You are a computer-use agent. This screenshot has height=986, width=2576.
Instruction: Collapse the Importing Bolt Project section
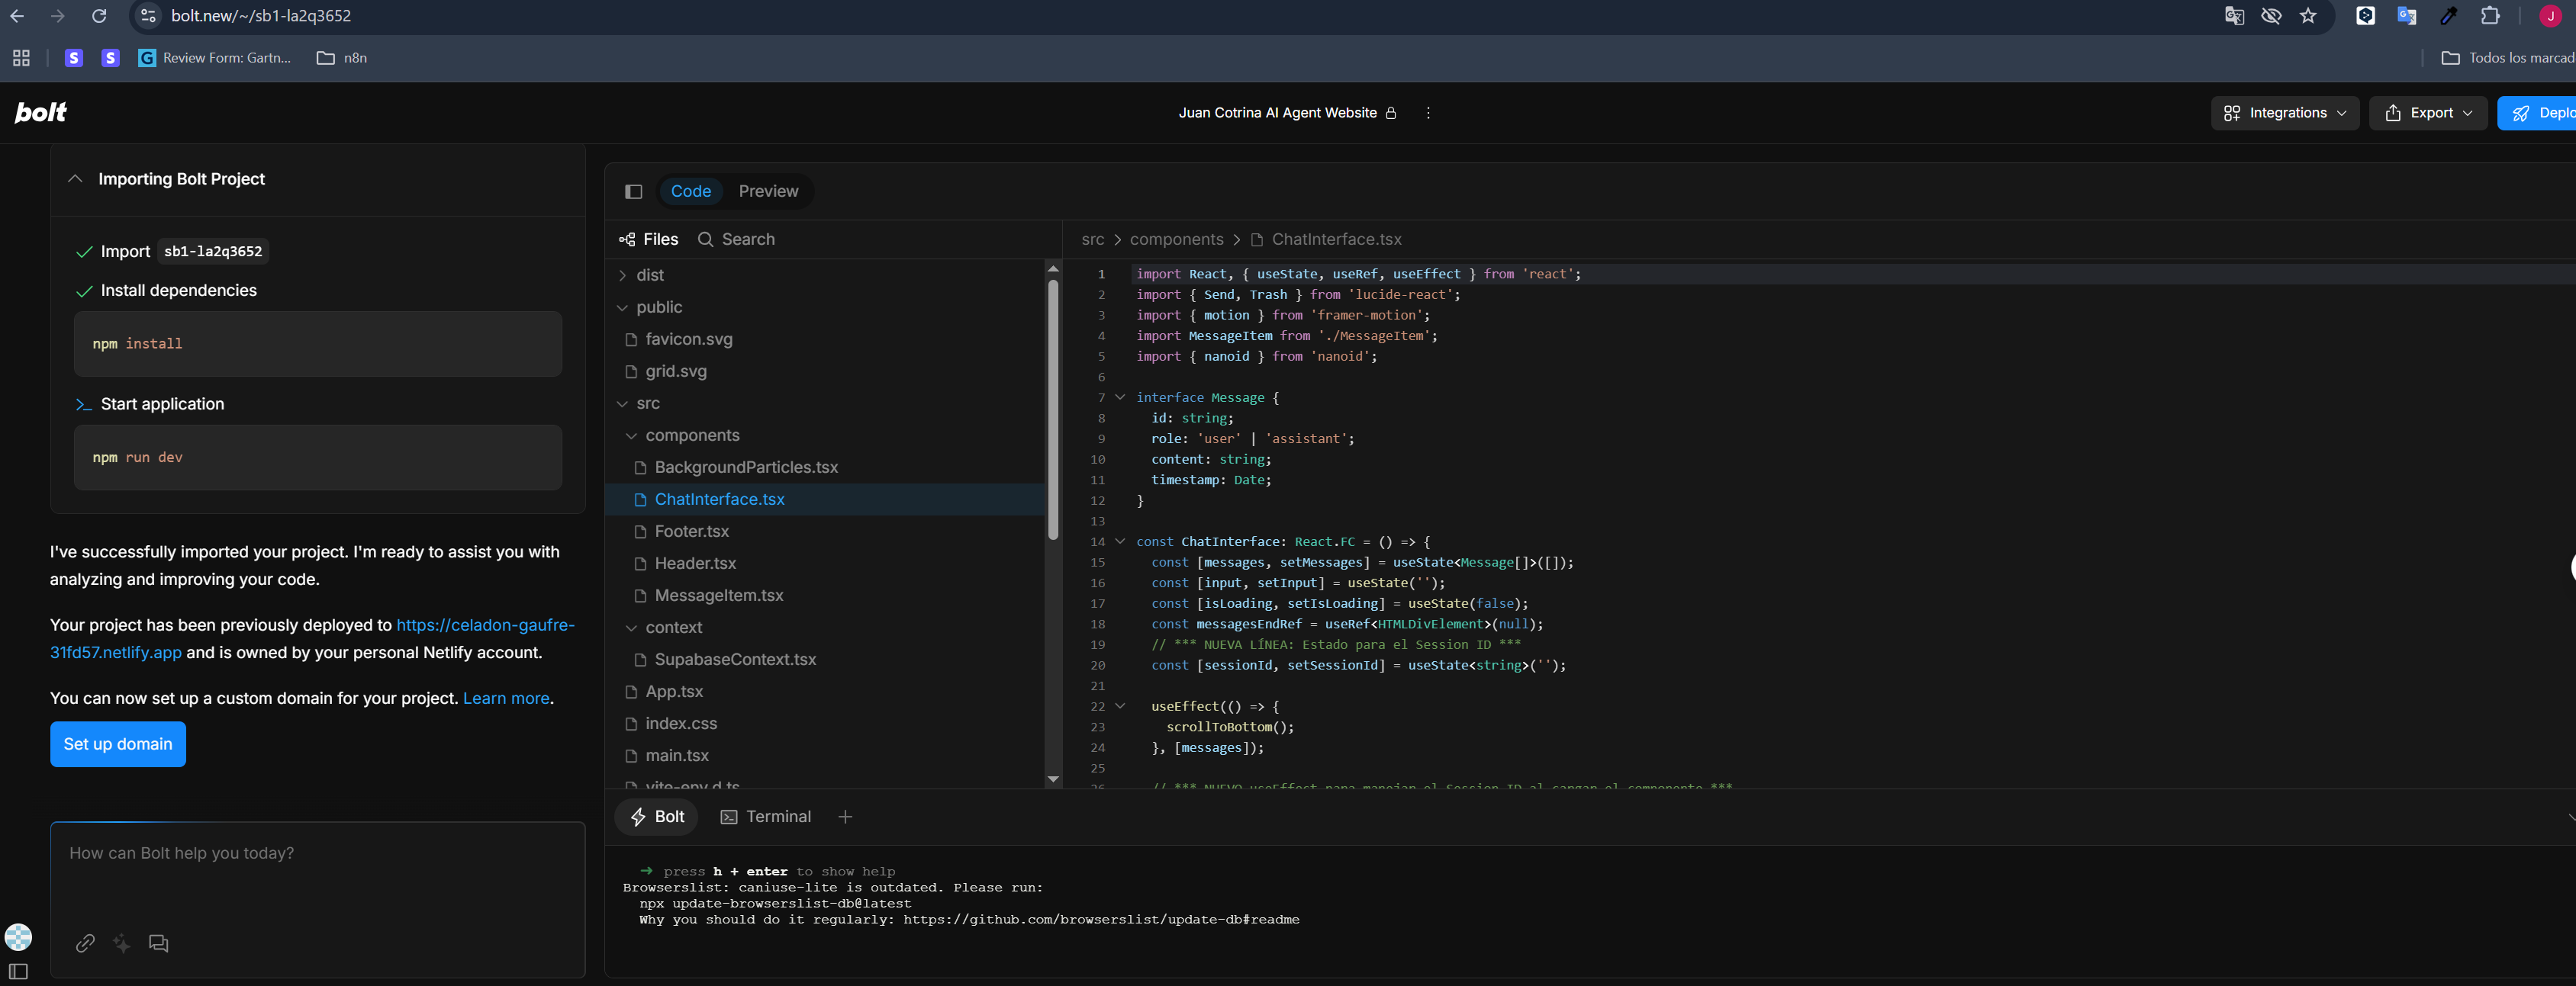coord(75,178)
